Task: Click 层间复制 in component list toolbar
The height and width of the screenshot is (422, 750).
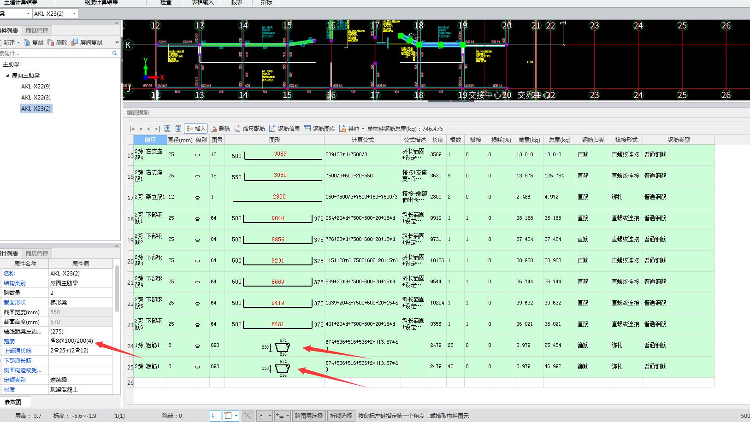Action: (87, 42)
